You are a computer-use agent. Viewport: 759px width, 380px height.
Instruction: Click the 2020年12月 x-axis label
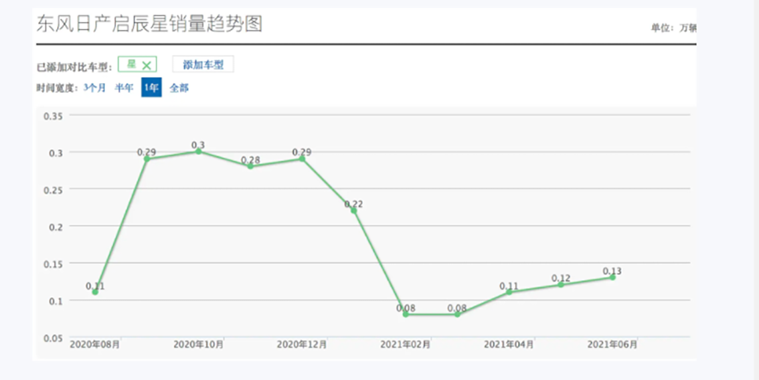[302, 345]
